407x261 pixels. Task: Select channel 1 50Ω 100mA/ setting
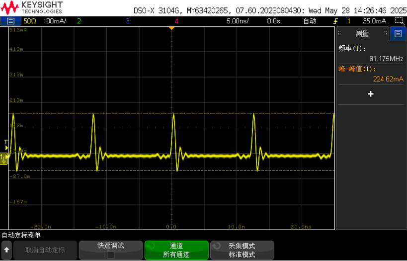coord(45,21)
